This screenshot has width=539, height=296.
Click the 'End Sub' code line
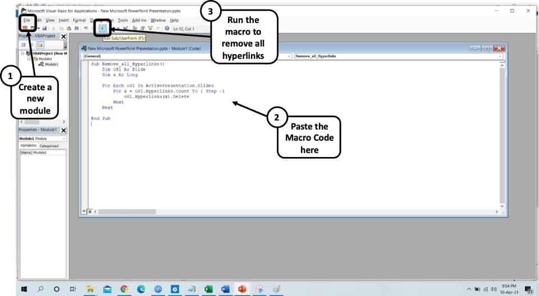tap(101, 118)
